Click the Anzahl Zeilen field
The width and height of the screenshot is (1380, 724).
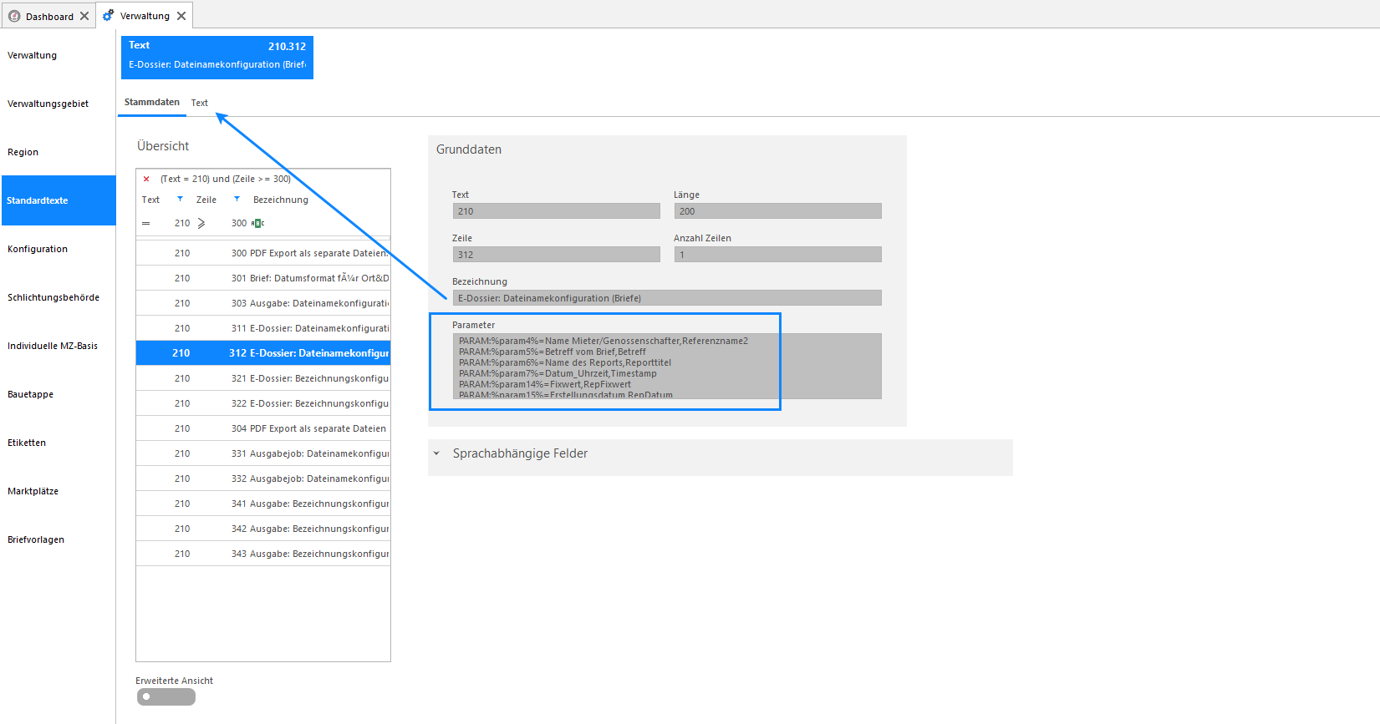point(778,255)
